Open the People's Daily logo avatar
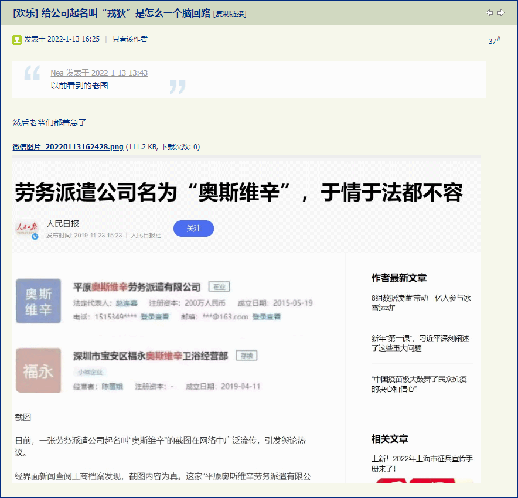Image resolution: width=518 pixels, height=498 pixels. click(x=27, y=228)
